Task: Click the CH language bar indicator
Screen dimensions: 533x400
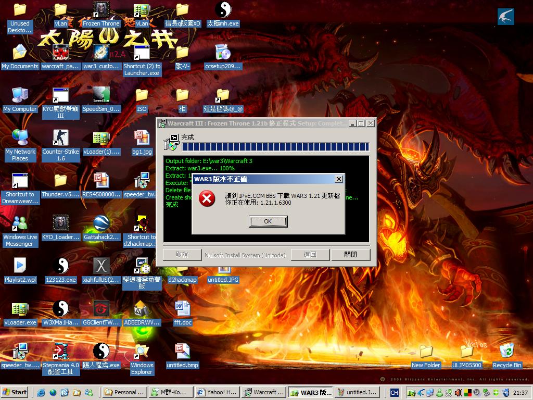Action: [394, 392]
